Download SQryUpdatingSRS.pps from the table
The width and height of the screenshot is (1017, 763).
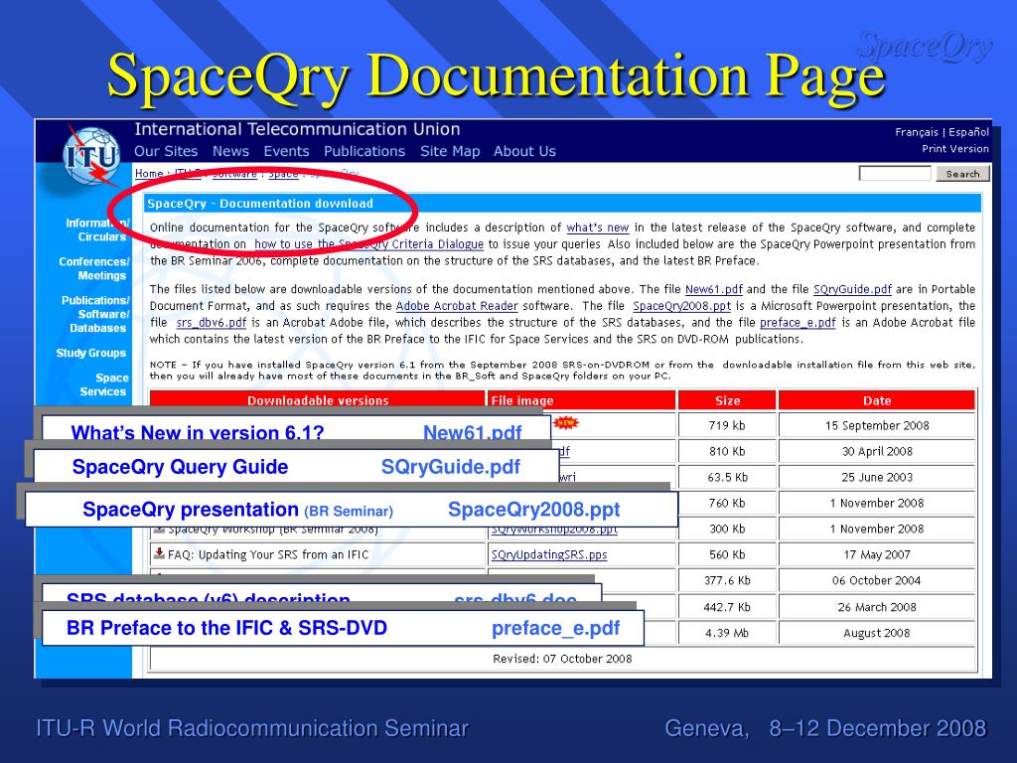click(549, 554)
